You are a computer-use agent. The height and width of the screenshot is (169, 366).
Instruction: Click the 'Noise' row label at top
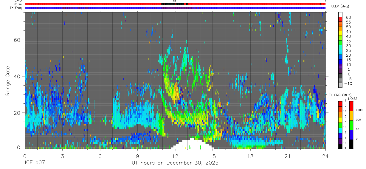pos(18,4)
